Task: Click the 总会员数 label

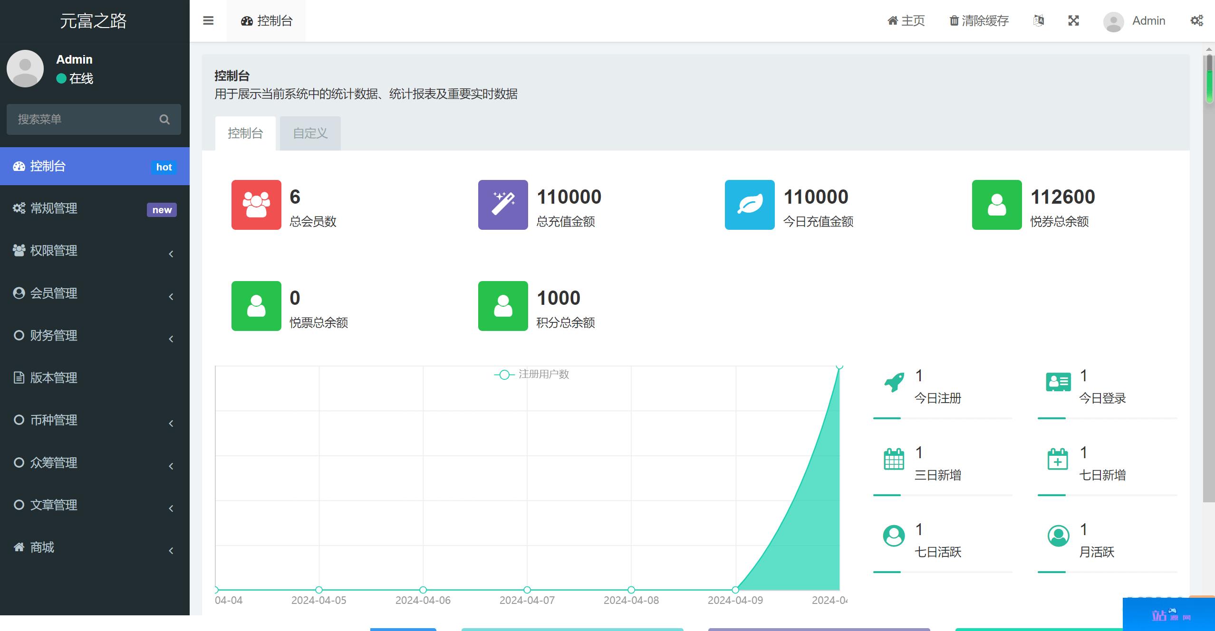Action: (x=313, y=222)
